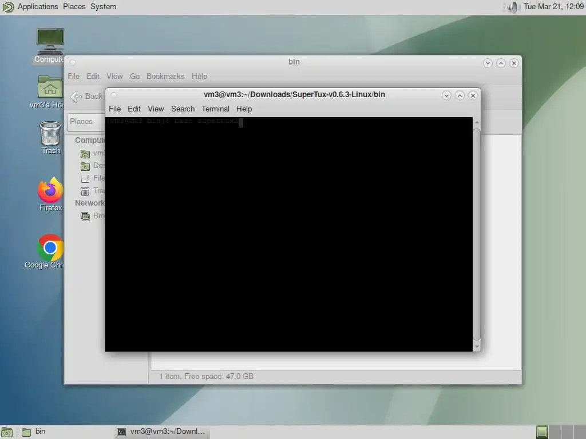
Task: Click the show desktop icon in bottom panel
Action: tap(7, 432)
